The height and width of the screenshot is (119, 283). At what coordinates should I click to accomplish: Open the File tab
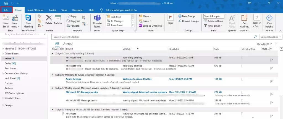click(6, 10)
